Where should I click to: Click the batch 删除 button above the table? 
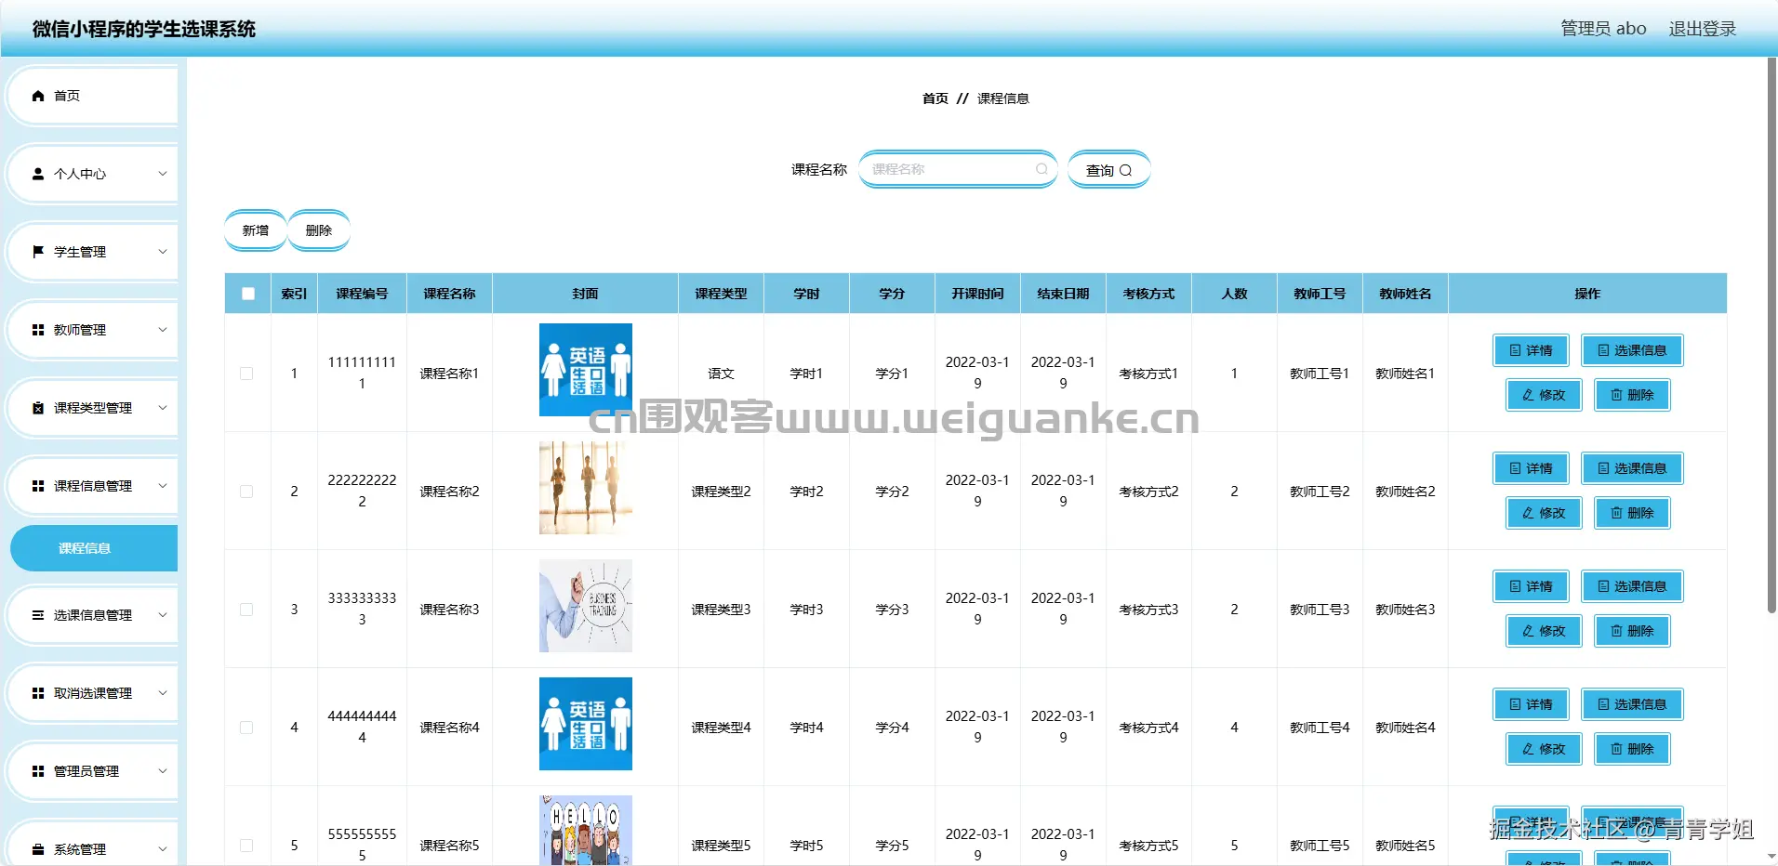click(319, 230)
